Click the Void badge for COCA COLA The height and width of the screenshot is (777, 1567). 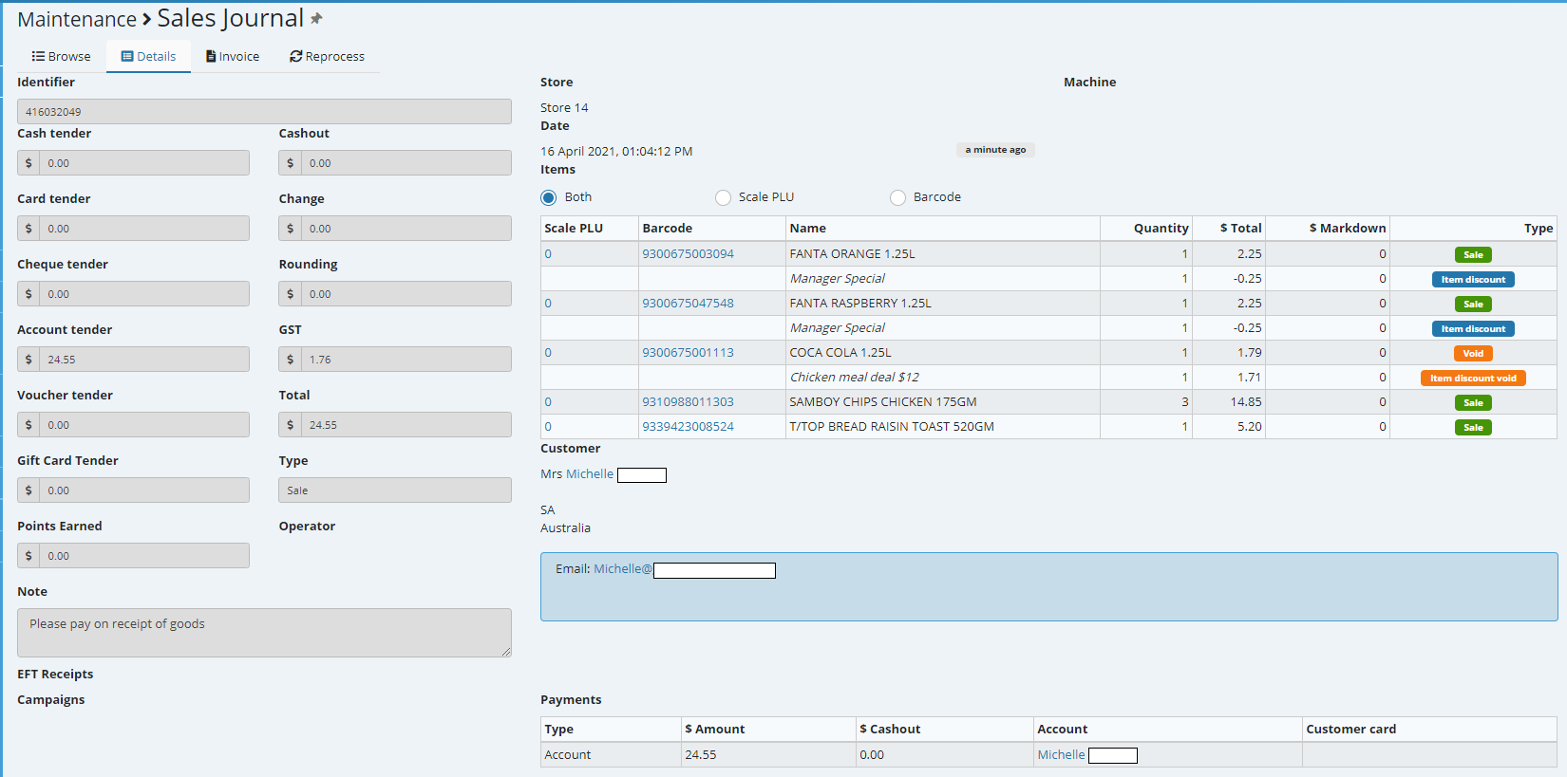[x=1473, y=354]
